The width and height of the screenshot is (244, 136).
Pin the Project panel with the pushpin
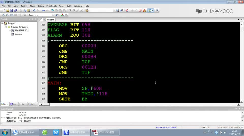[x=33, y=19]
